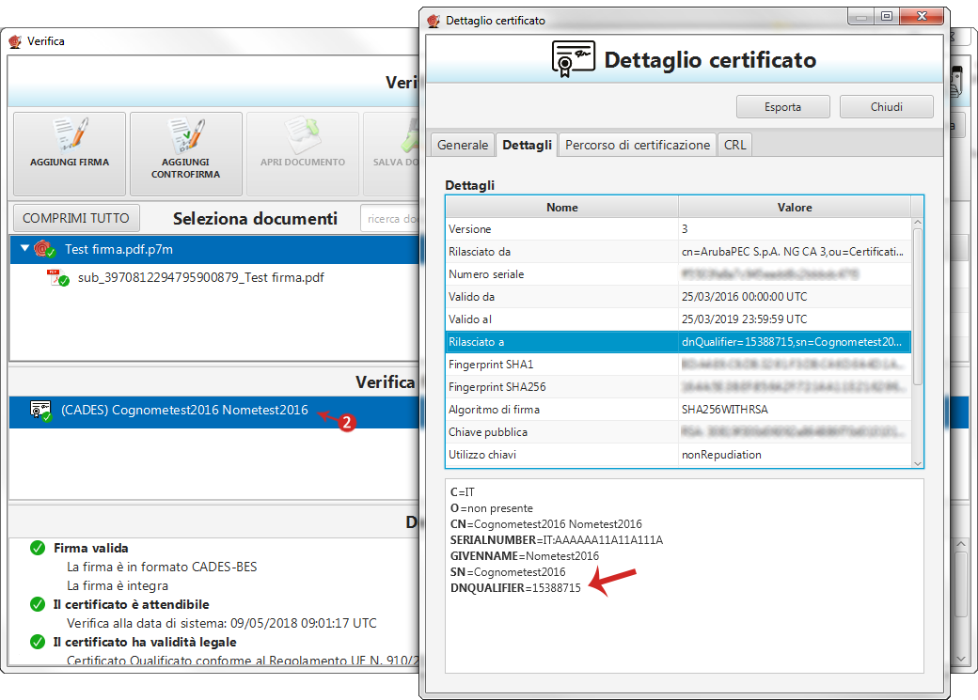Click the Verifica alla data di sistema line
The width and height of the screenshot is (978, 700).
[221, 623]
